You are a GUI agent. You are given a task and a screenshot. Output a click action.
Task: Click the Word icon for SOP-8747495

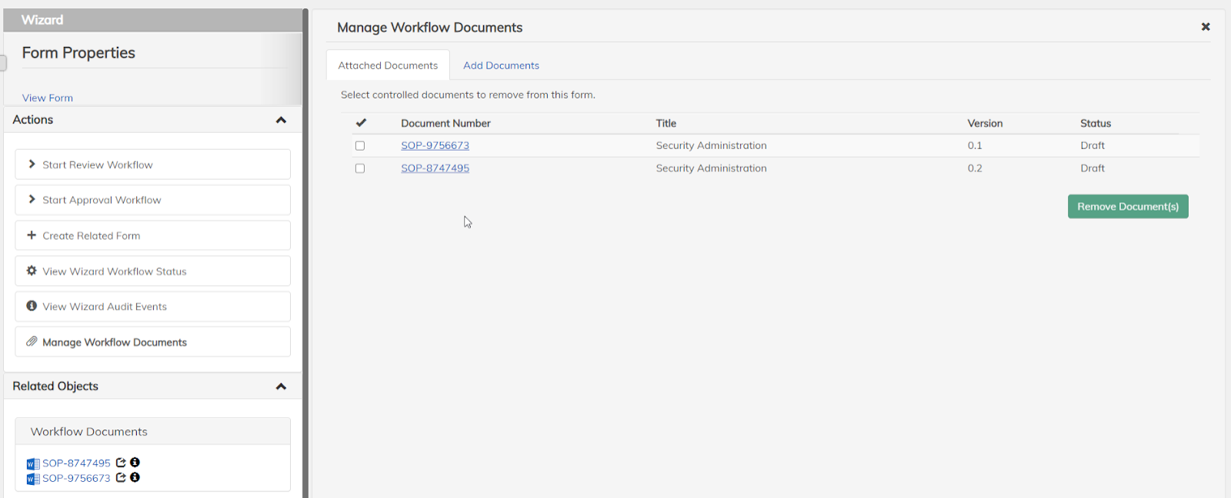coord(32,463)
